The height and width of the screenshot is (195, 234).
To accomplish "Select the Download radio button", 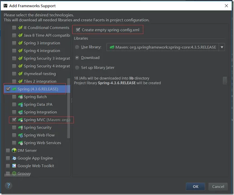I will tap(77, 58).
